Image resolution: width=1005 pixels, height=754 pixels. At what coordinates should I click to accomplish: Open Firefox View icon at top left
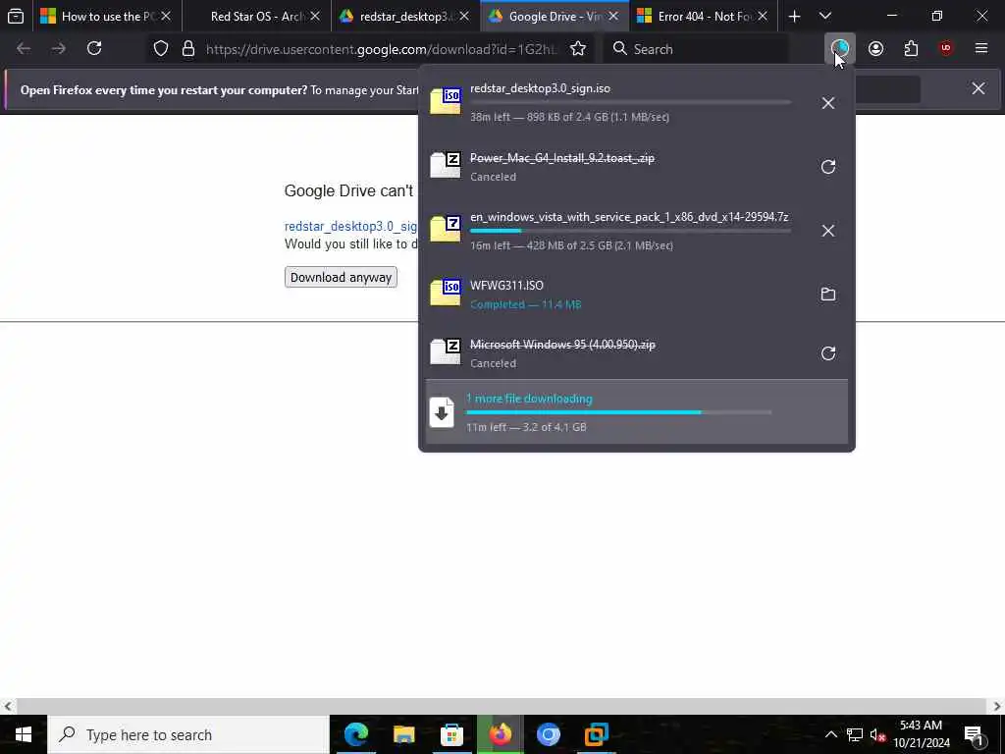click(16, 16)
